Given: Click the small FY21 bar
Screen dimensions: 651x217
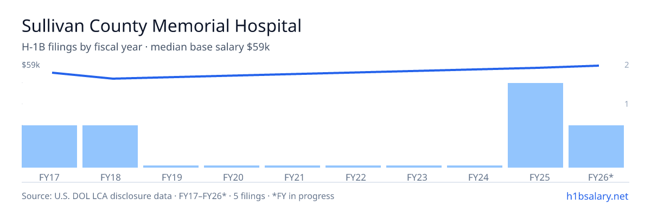Looking at the screenshot, I should [x=292, y=167].
